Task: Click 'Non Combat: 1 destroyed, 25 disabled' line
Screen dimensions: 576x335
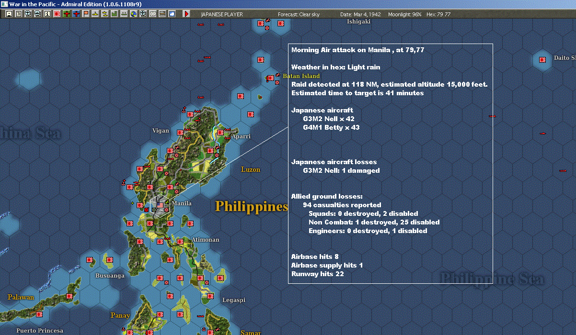Action: coord(374,222)
